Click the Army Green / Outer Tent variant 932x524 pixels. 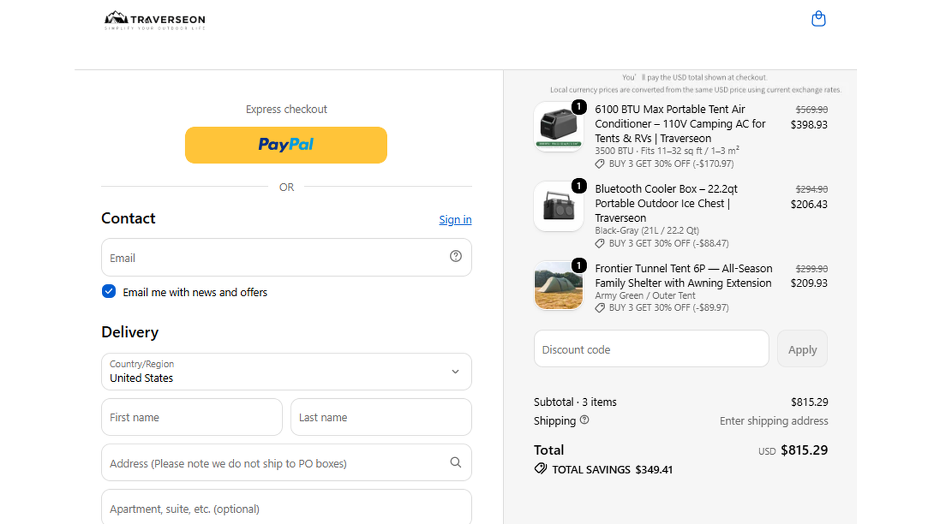[x=645, y=296]
